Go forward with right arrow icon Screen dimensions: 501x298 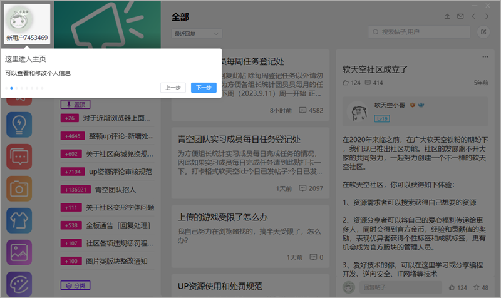point(487,16)
